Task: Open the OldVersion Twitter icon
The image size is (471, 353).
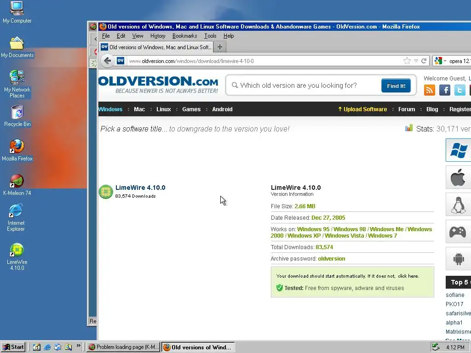Action: pos(460,90)
